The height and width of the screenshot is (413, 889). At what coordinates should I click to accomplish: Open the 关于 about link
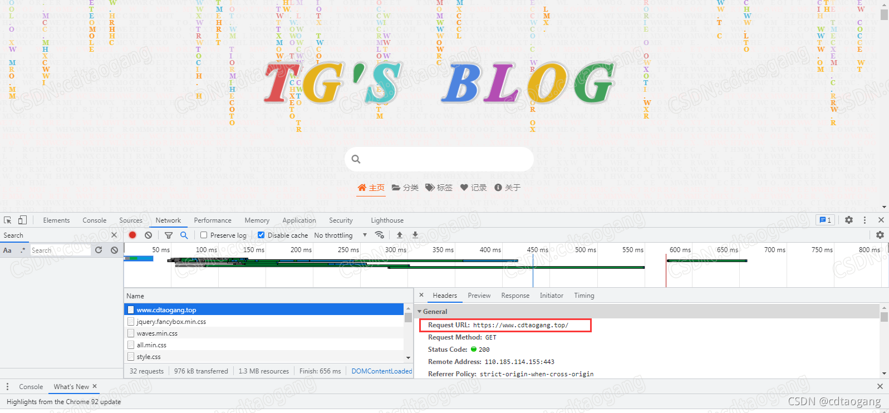(x=508, y=188)
